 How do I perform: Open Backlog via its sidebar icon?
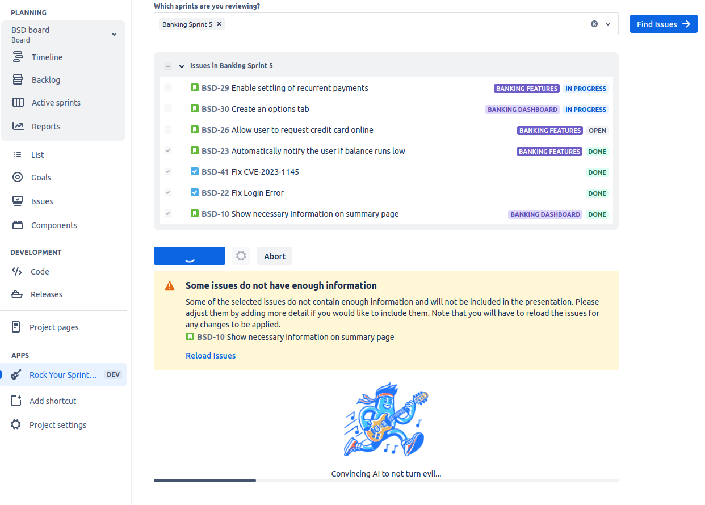[x=18, y=80]
